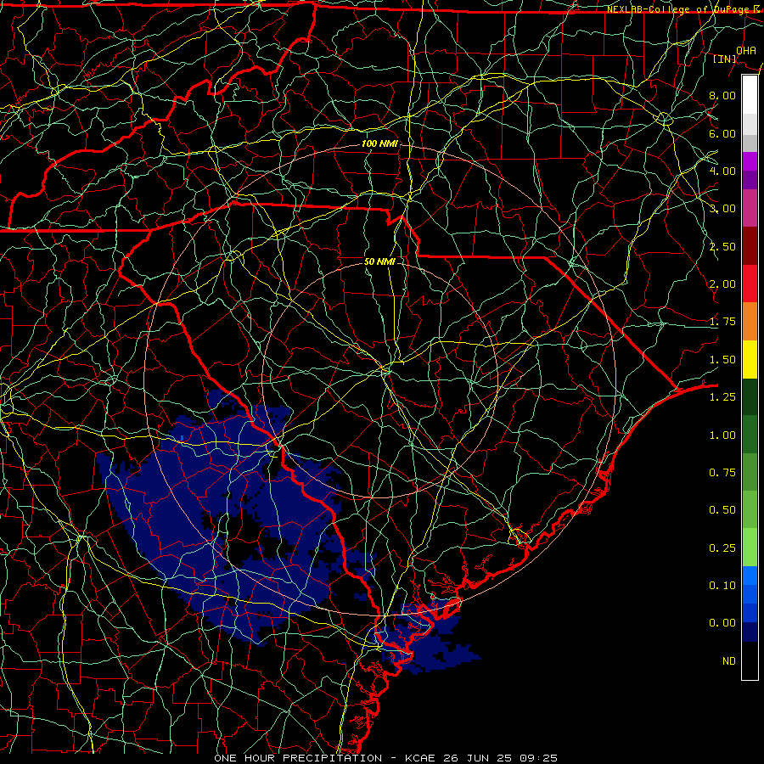764x764 pixels.
Task: Click the '50 NMI' range ring label
Action: (x=379, y=261)
